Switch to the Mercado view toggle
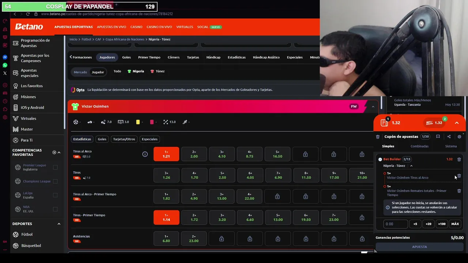This screenshot has height=263, width=468. pos(80,72)
